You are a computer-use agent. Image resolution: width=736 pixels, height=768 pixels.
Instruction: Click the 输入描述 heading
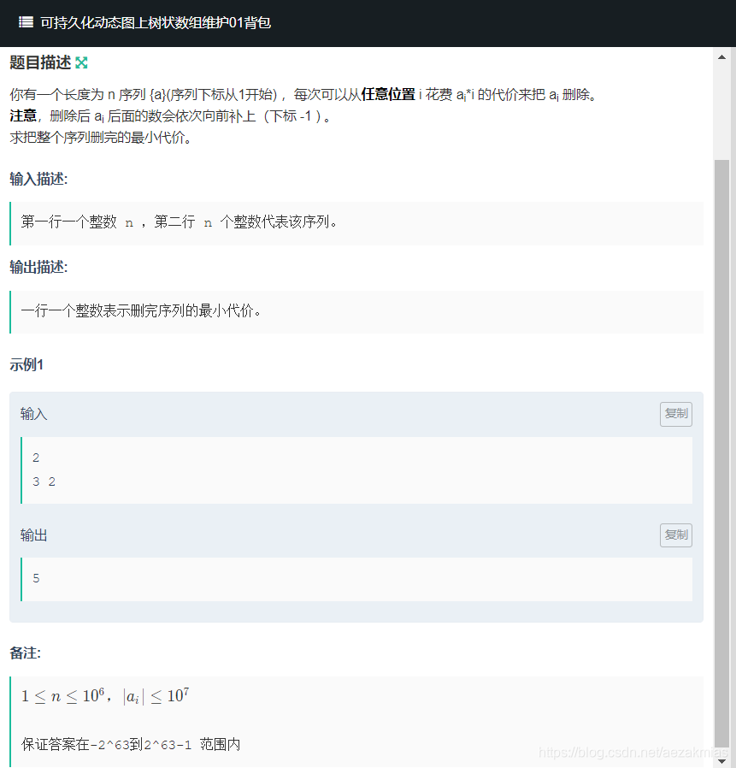36,180
